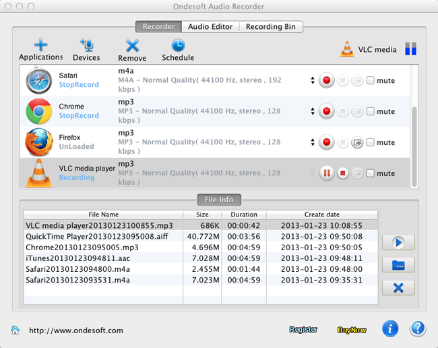Screen dimensions: 438x348
Task: Click Chrome's StopRecord status link
Action: point(79,116)
